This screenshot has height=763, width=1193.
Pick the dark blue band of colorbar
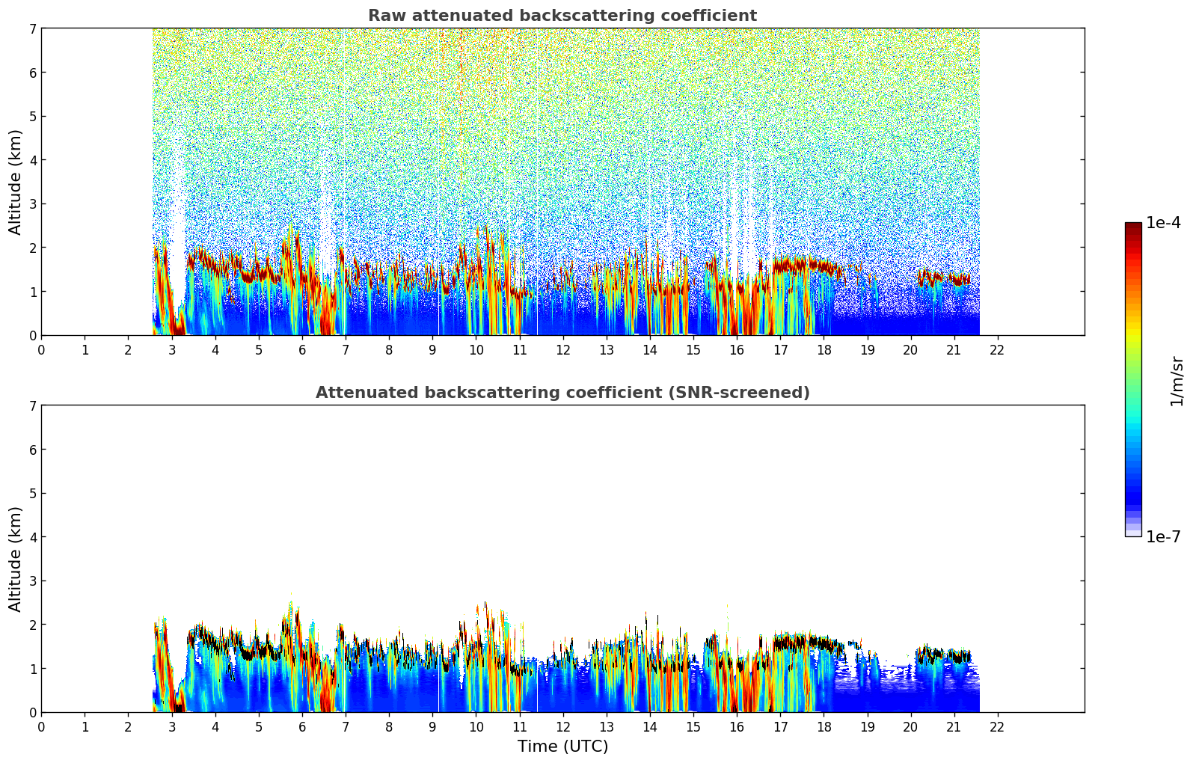pyautogui.click(x=1133, y=495)
